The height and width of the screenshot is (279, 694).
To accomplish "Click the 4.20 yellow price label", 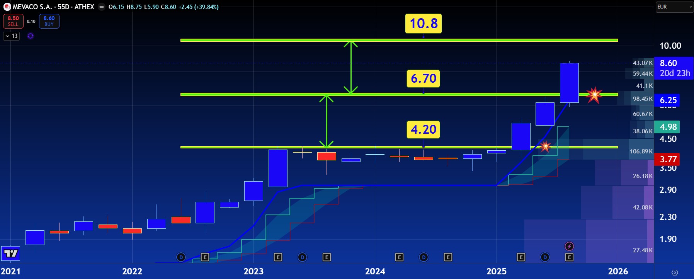I will [424, 129].
